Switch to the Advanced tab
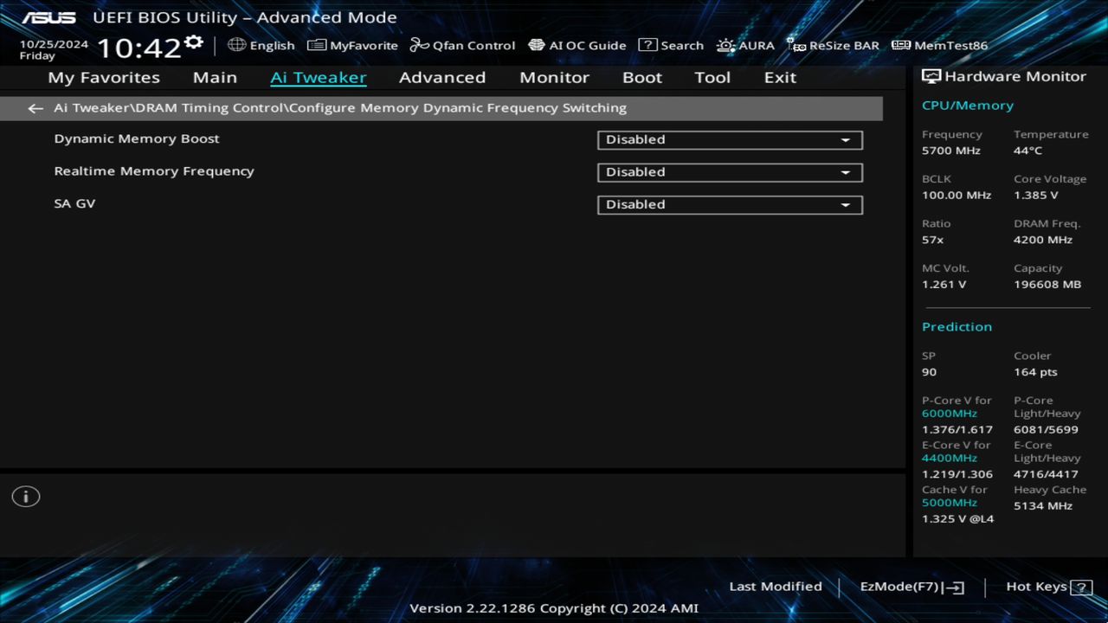The width and height of the screenshot is (1108, 623). [441, 77]
